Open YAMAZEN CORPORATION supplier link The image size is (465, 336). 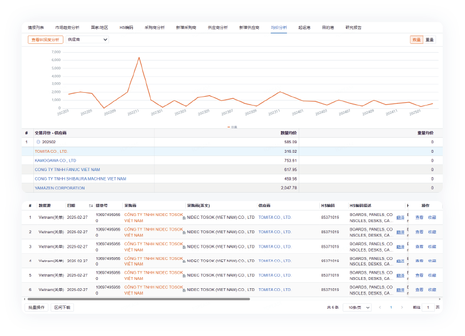(60, 188)
